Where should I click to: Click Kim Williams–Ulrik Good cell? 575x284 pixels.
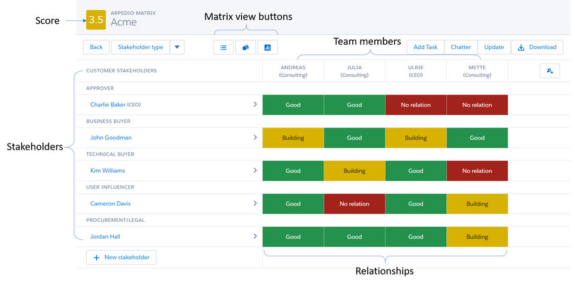416,170
